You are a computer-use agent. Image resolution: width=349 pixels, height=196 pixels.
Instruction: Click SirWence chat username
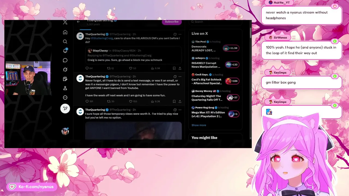280,38
